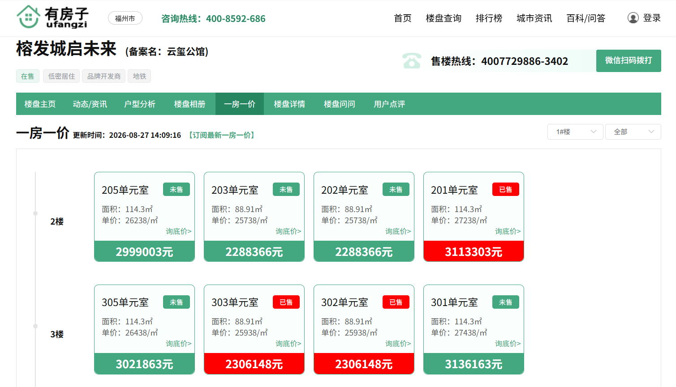Click the 3楼 floor label
This screenshot has height=387, width=676.
[x=57, y=334]
